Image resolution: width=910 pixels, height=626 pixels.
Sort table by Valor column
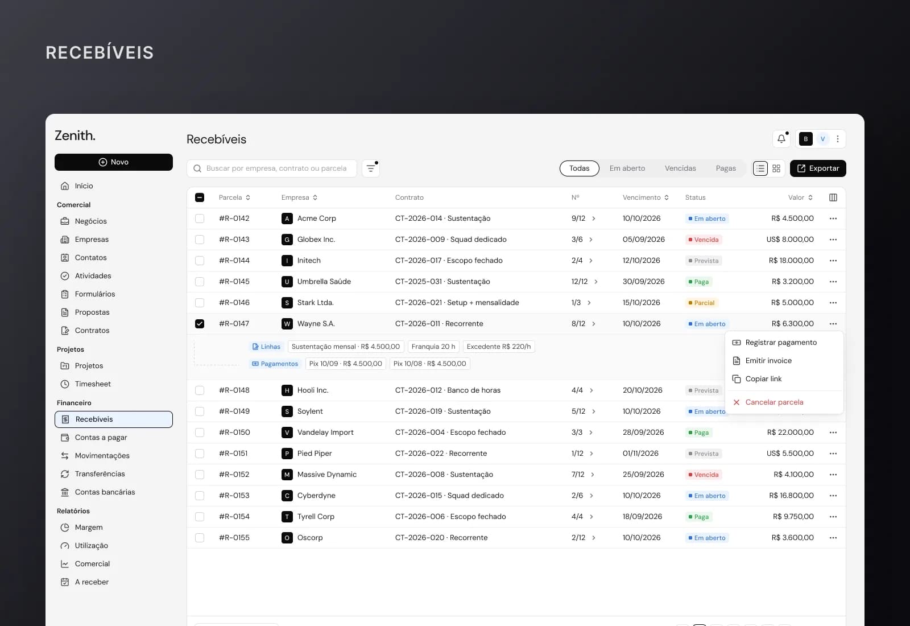[800, 197]
